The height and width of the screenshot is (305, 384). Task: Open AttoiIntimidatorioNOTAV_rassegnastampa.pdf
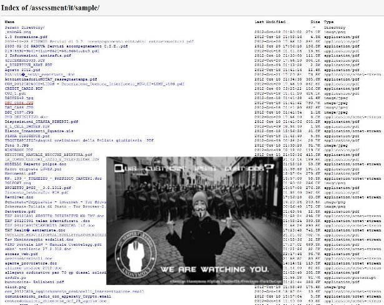point(51,79)
